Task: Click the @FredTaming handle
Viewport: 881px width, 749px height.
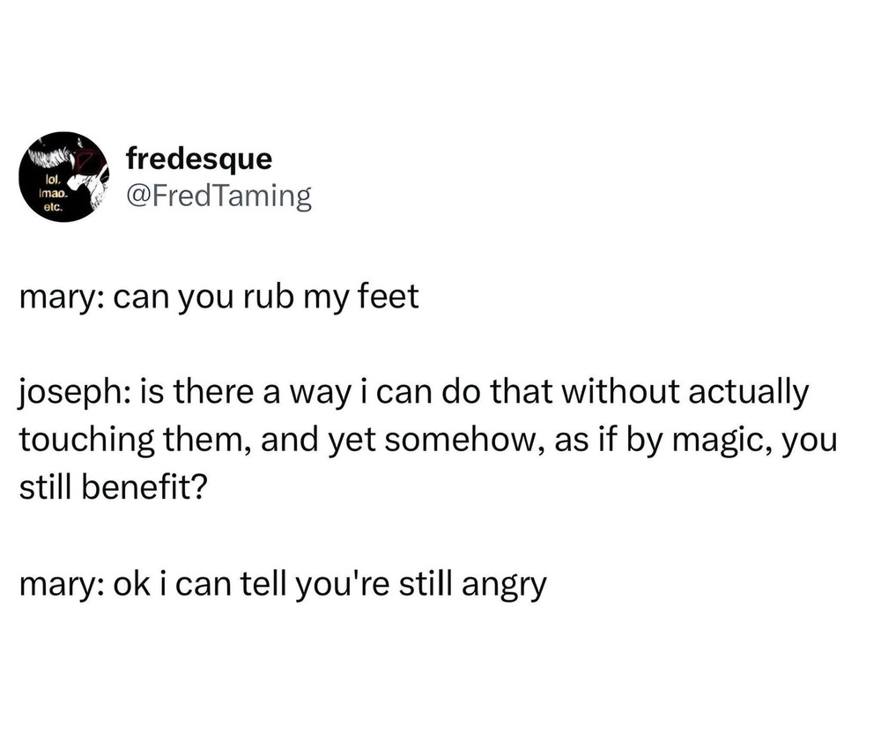Action: pos(218,197)
